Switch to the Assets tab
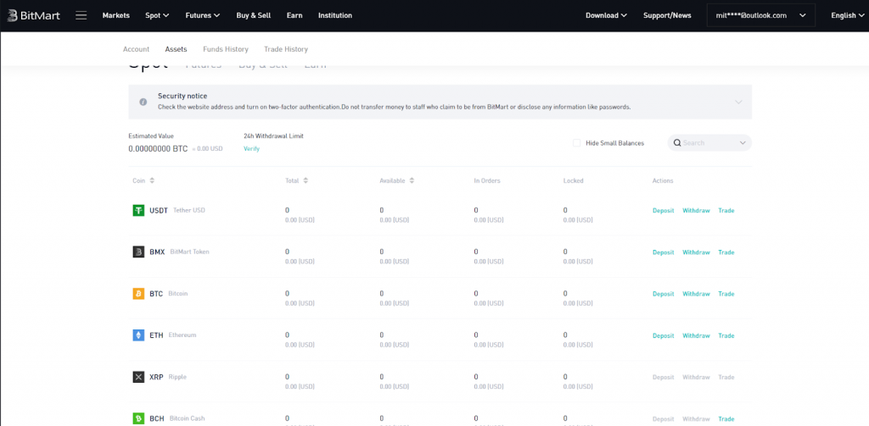Viewport: 869px width, 426px height. click(176, 49)
